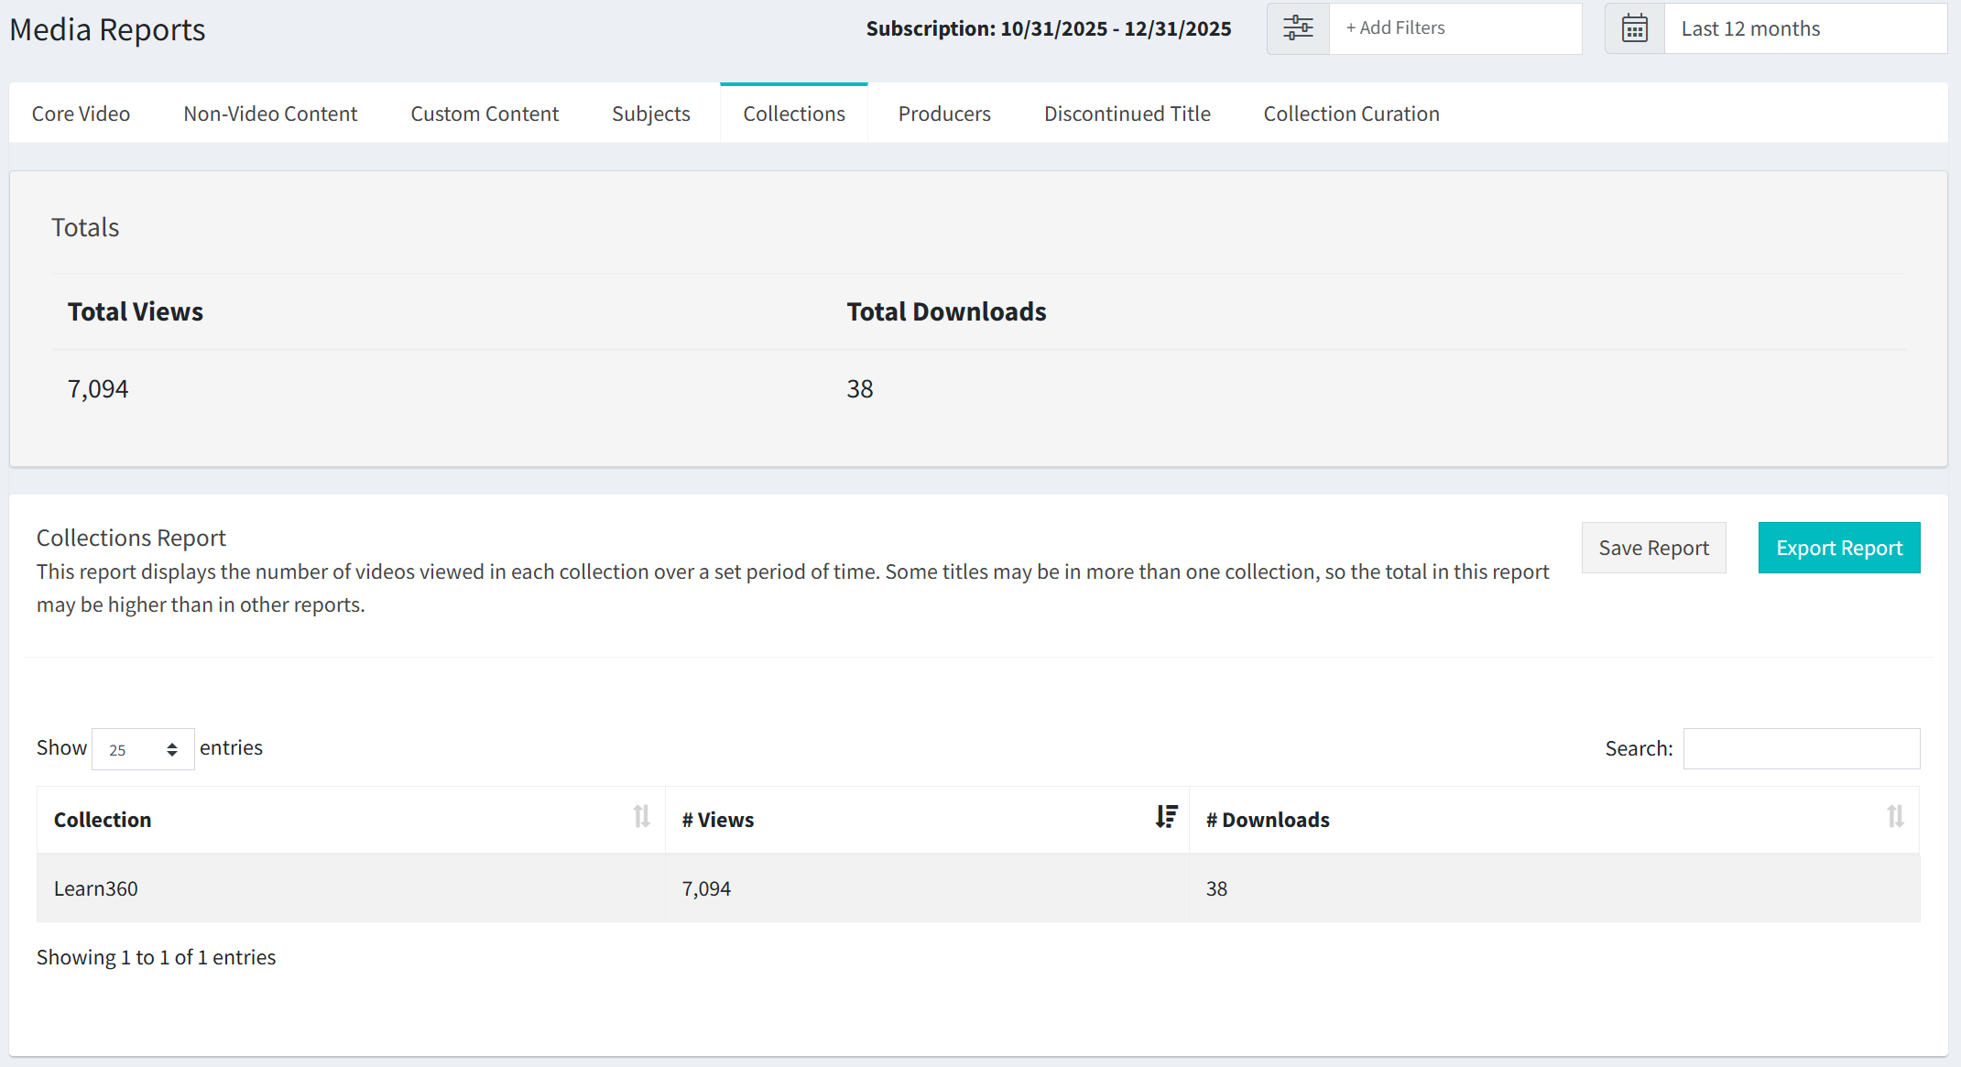Open the Last 12 months date range selector

point(1803,28)
